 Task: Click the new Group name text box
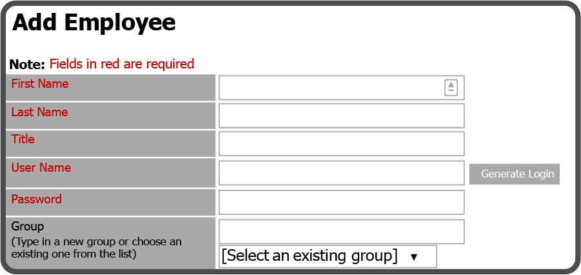pos(341,232)
